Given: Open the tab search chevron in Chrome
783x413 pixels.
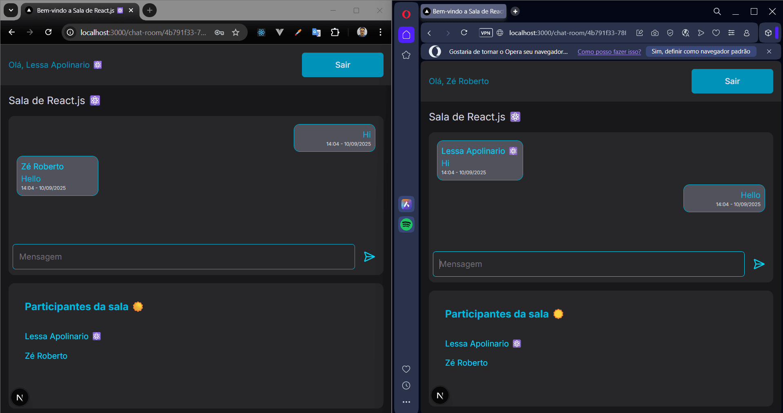Looking at the screenshot, I should pos(10,11).
